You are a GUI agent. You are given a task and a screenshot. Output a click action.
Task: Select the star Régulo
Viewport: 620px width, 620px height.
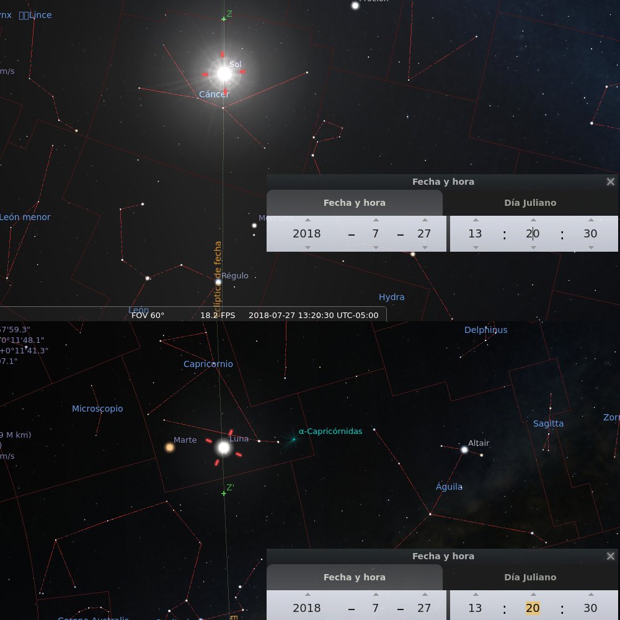click(x=218, y=282)
